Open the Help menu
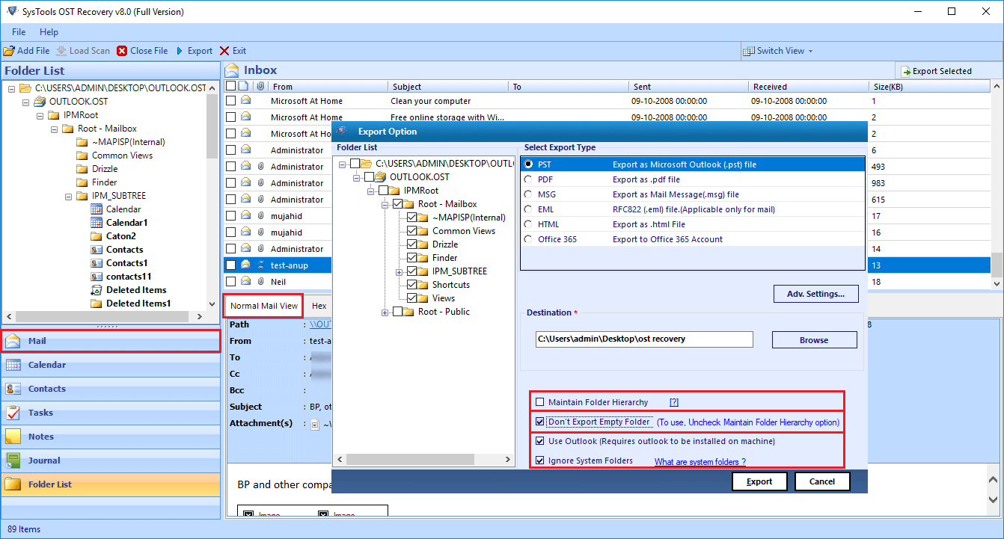The height and width of the screenshot is (539, 1004). point(49,32)
